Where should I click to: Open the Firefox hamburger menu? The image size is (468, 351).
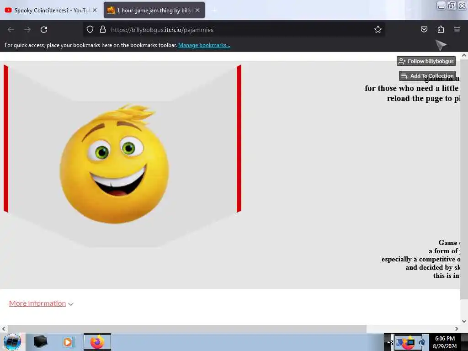pos(457,29)
